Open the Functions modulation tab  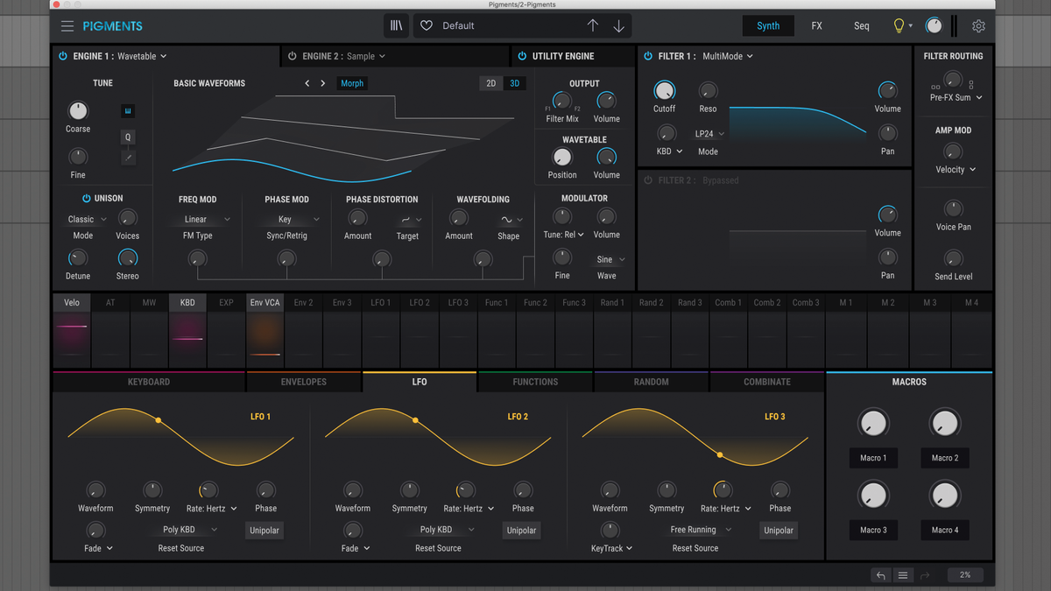(x=535, y=382)
